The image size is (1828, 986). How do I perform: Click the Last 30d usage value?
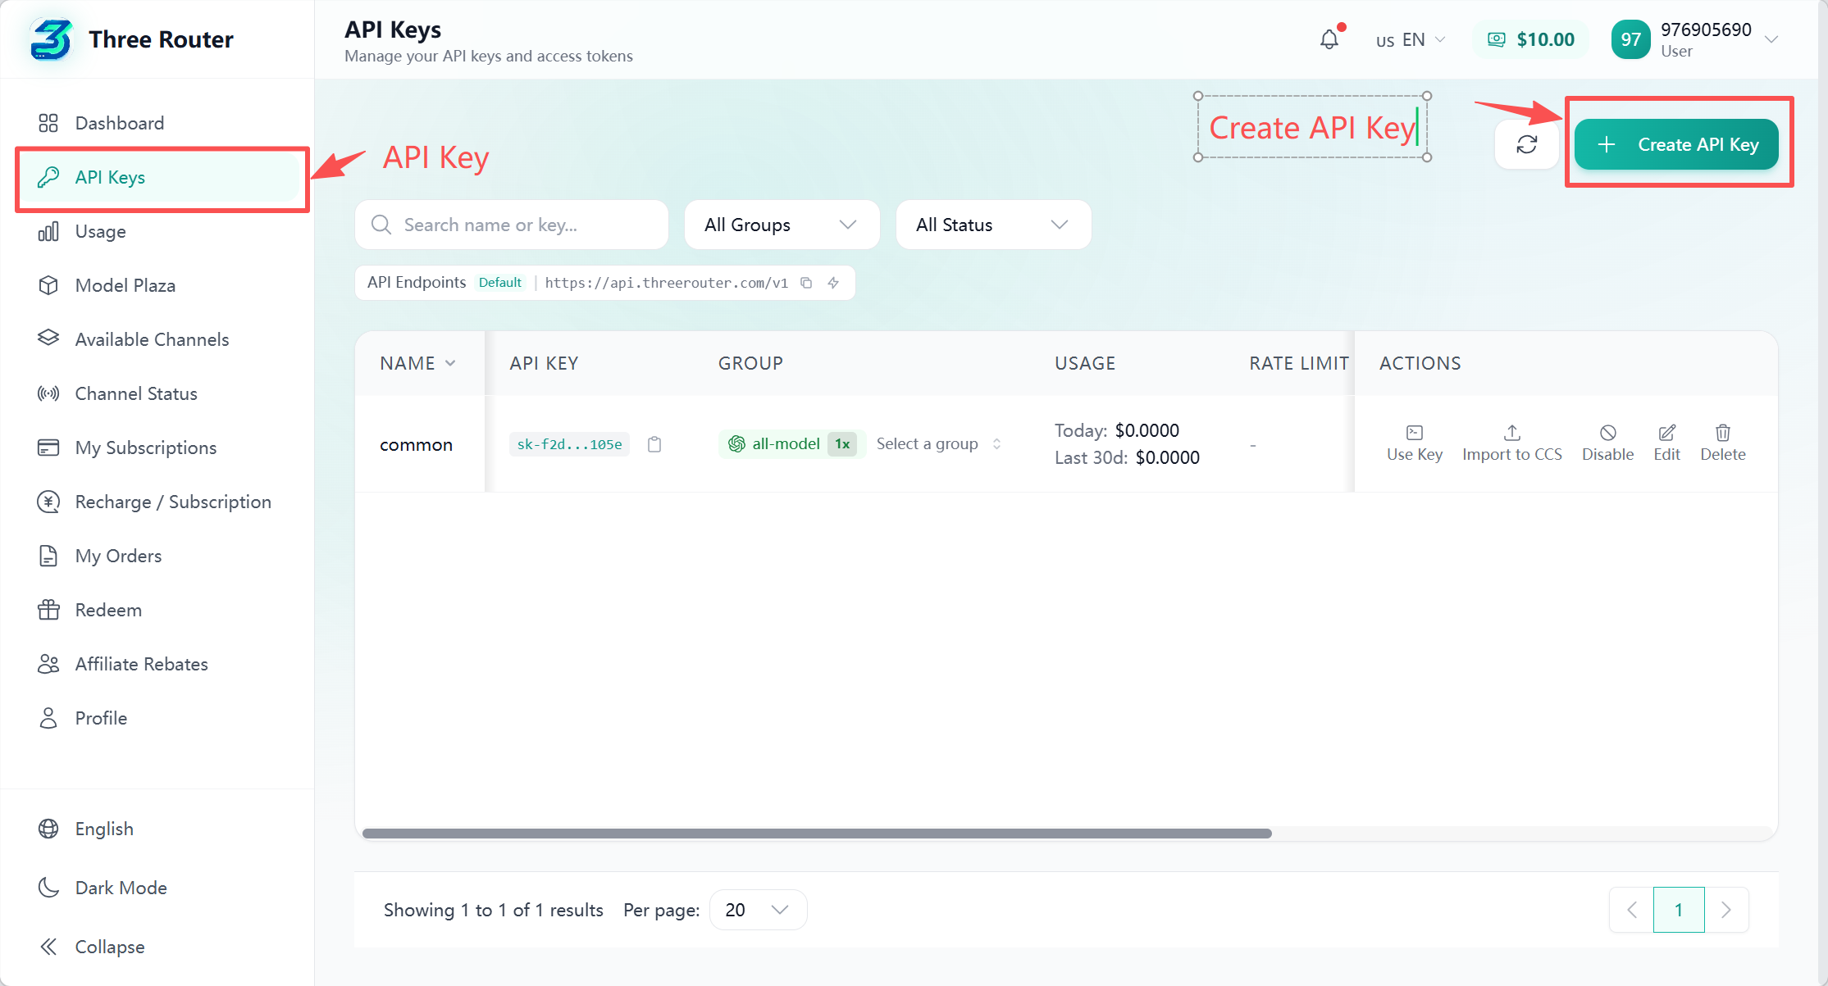point(1167,457)
